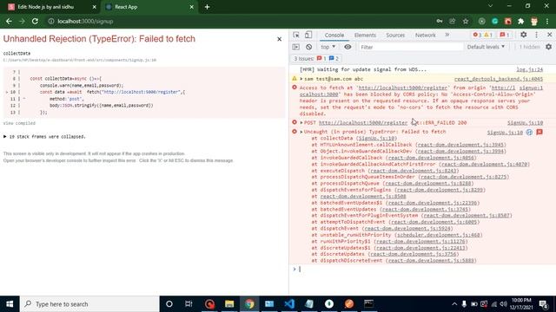Open console settings gear

click(548, 47)
